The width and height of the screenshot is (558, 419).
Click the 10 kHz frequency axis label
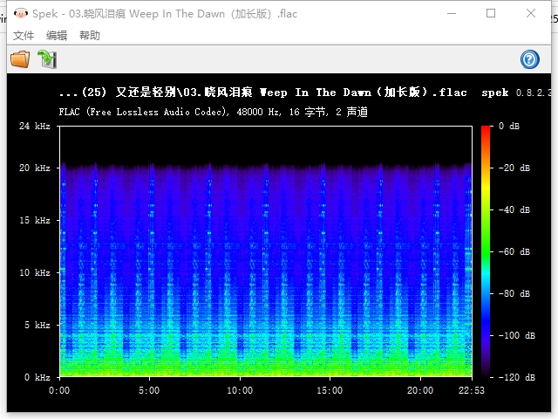35,272
